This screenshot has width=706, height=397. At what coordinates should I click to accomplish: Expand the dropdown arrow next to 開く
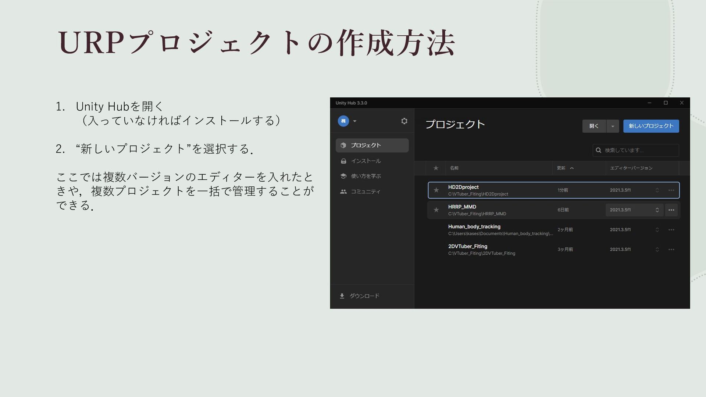[613, 126]
